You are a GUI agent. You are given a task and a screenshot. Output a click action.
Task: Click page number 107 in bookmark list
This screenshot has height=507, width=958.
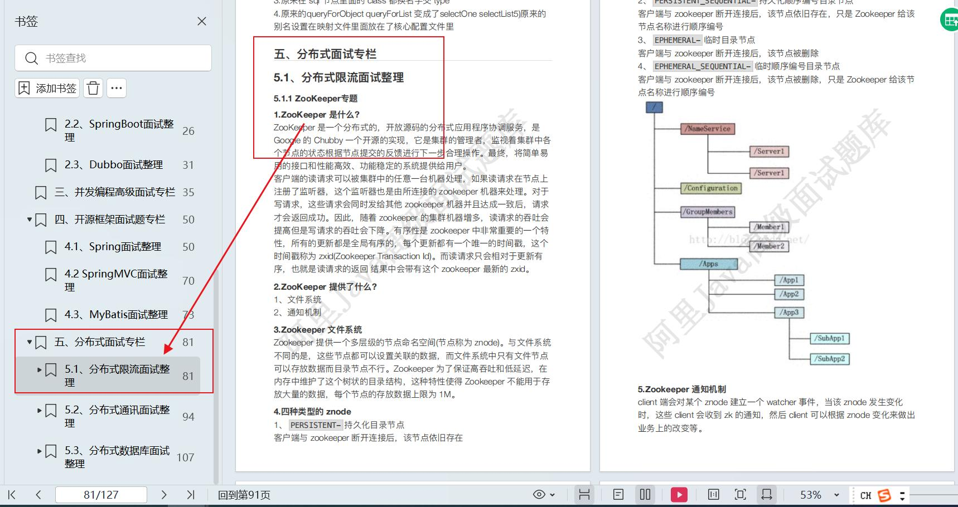tap(186, 457)
